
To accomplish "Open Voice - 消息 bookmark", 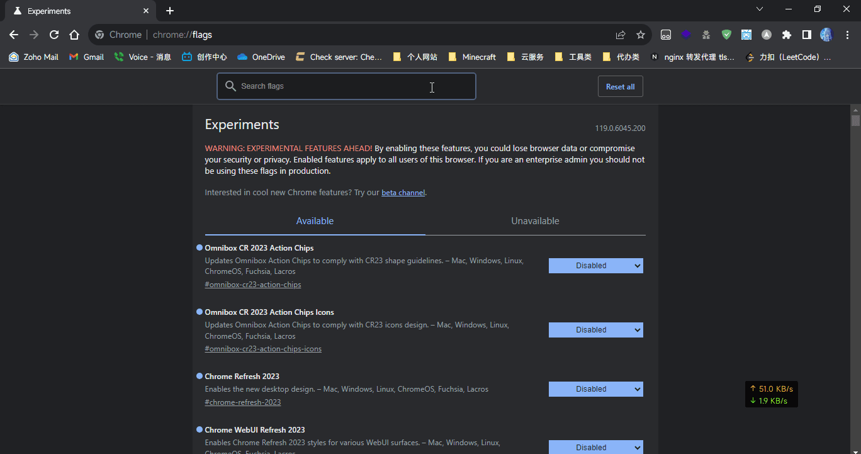I will tap(142, 57).
